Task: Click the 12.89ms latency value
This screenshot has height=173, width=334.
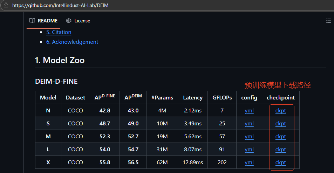Action: click(193, 162)
